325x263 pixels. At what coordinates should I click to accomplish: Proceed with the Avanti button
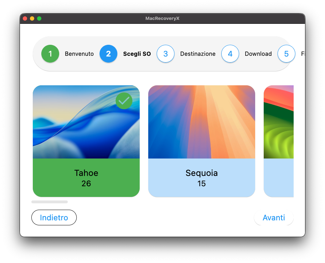coord(274,218)
